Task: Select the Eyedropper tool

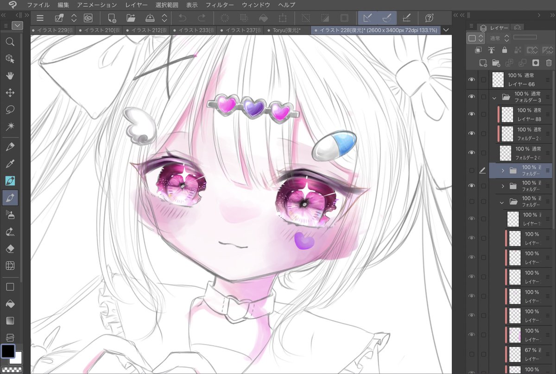Action: (10, 164)
